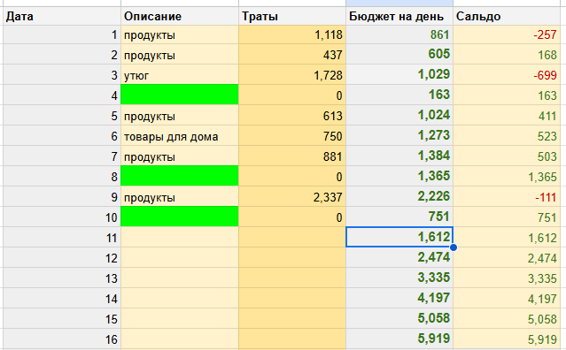The height and width of the screenshot is (350, 566).
Task: Click the green description cell in row 10
Action: (180, 217)
